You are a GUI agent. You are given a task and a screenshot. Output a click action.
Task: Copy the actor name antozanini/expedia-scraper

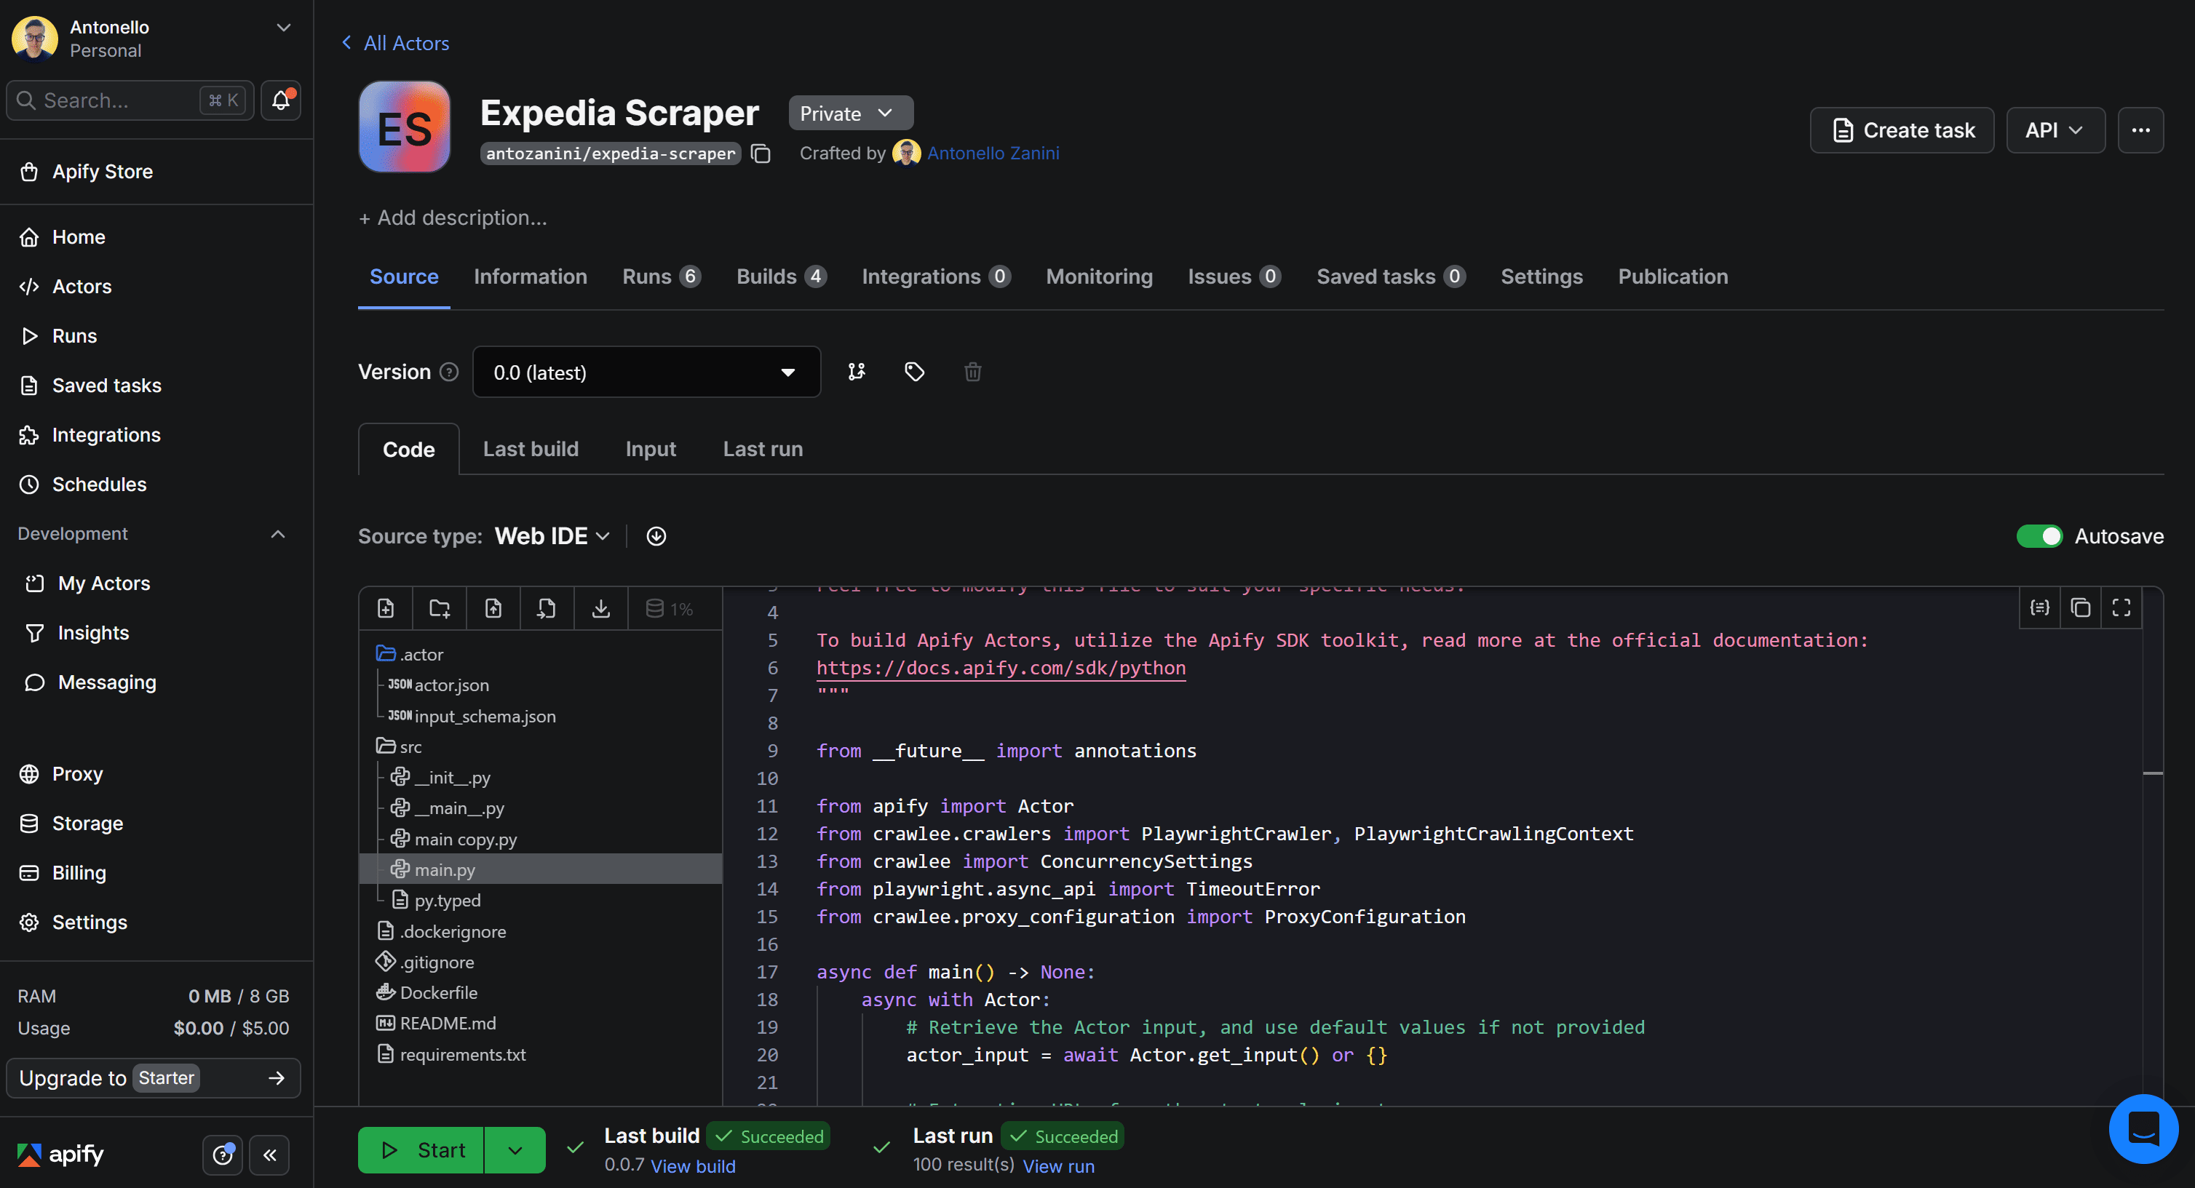[x=761, y=154]
